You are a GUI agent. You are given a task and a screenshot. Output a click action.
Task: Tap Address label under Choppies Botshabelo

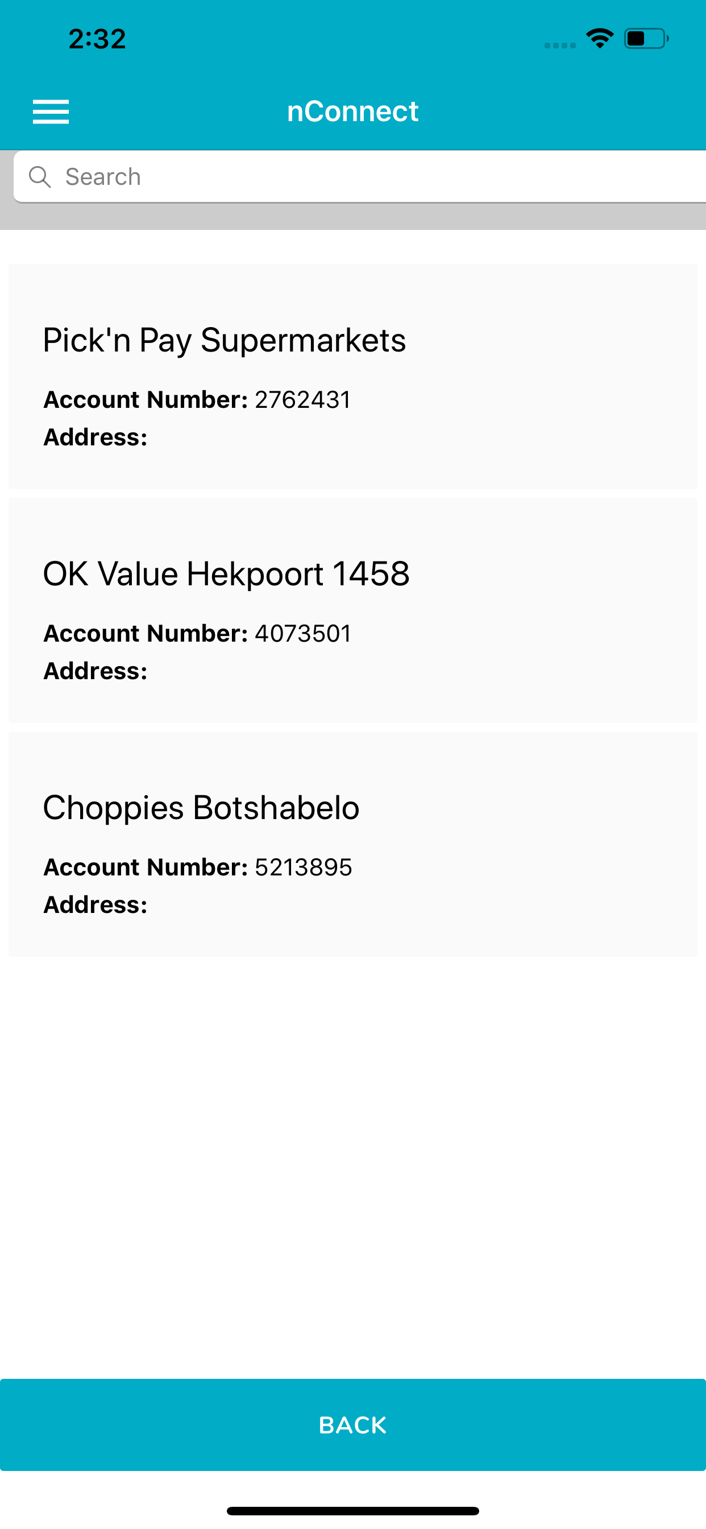tap(95, 904)
